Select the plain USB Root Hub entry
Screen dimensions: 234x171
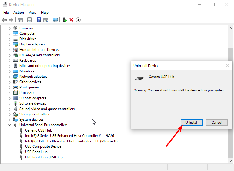point(36,152)
